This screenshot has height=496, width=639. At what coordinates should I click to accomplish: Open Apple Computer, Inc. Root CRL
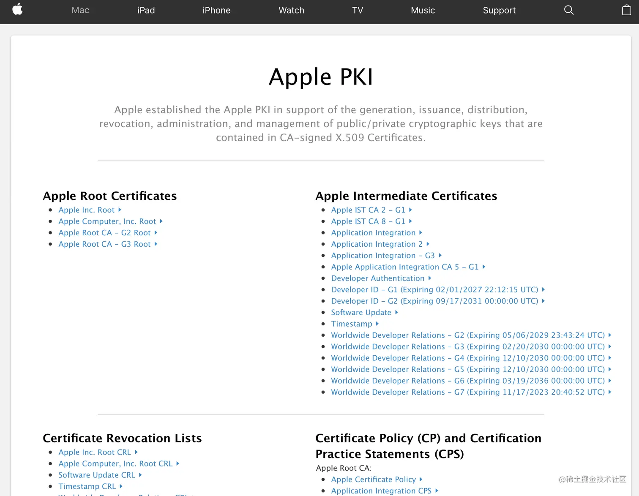(x=119, y=464)
